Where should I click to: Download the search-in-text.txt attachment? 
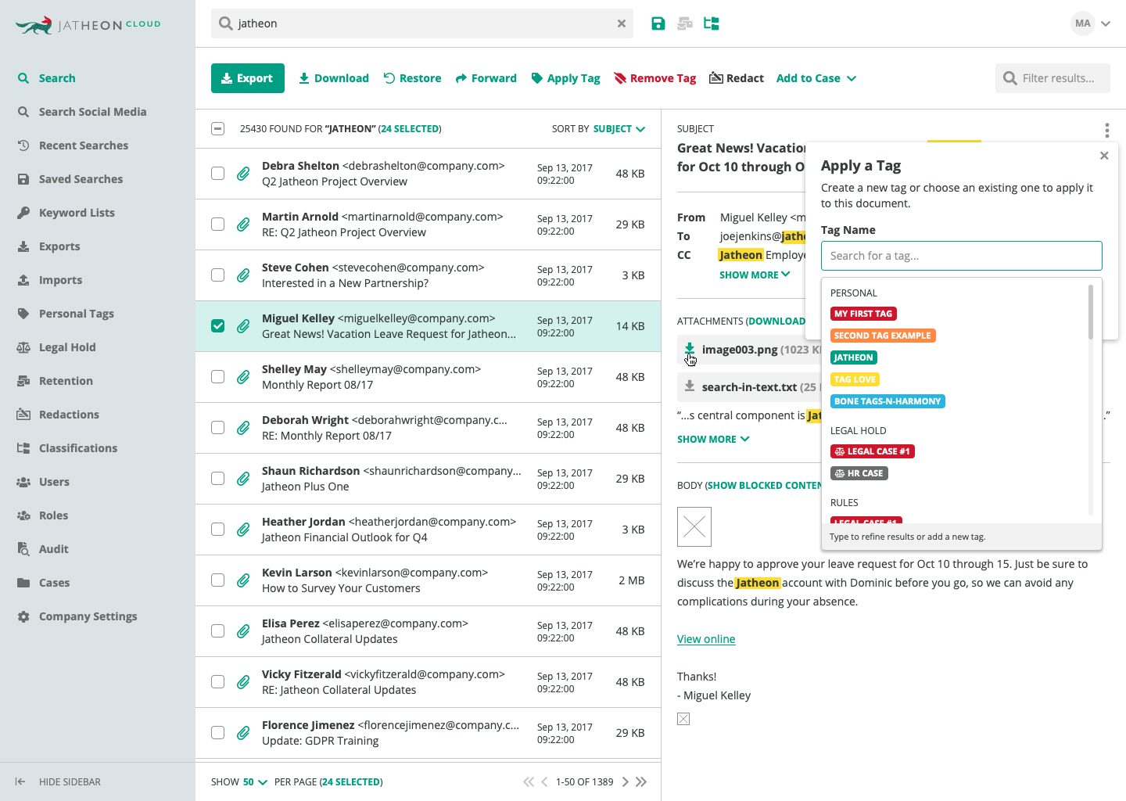click(690, 386)
